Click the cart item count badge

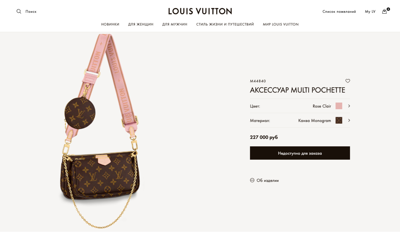(388, 9)
